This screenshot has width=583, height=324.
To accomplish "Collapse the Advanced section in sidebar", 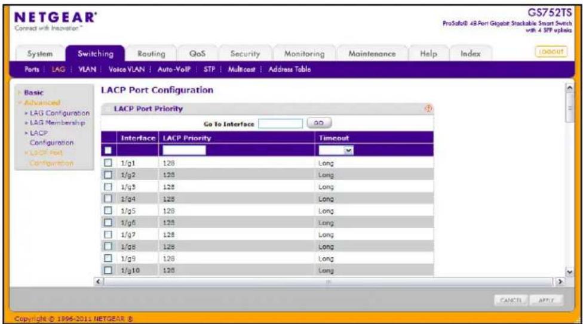I will coord(42,103).
